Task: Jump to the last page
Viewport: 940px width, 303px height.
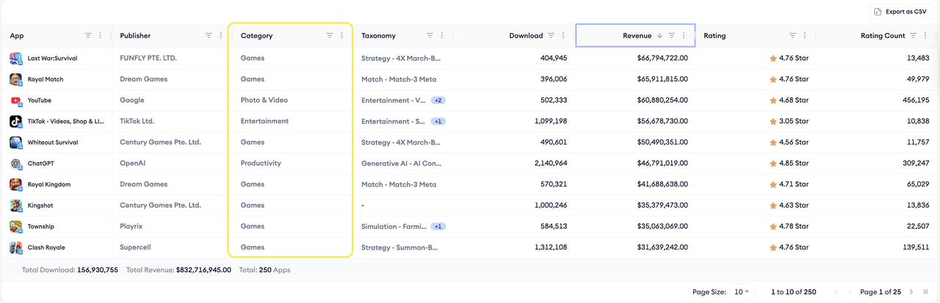Action: pos(925,292)
